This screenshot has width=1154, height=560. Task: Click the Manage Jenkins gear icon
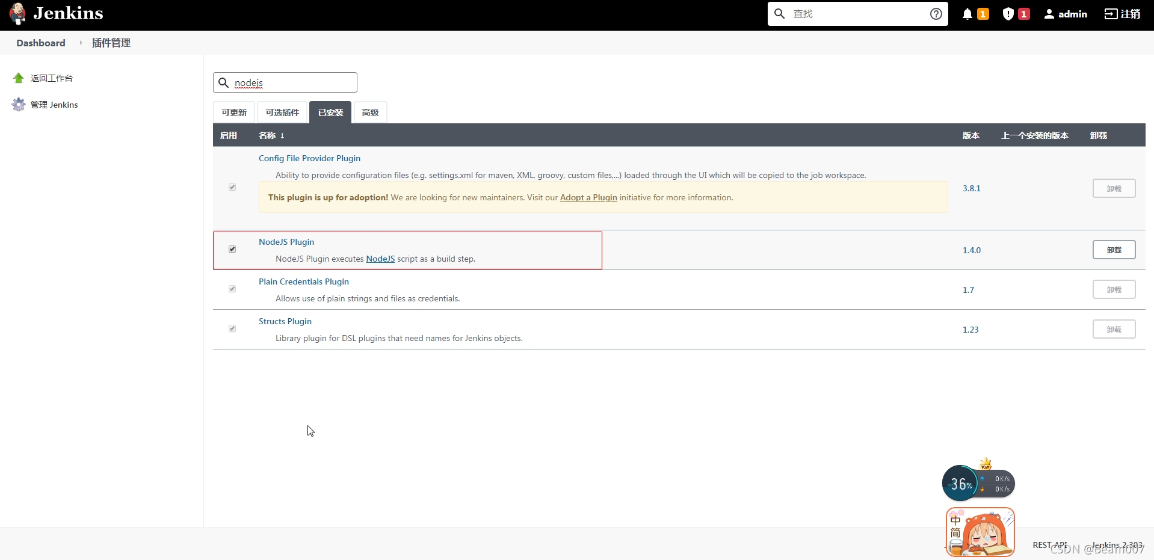click(x=19, y=105)
